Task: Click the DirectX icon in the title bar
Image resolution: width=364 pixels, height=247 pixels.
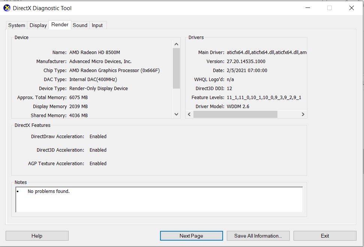Action: (x=7, y=8)
